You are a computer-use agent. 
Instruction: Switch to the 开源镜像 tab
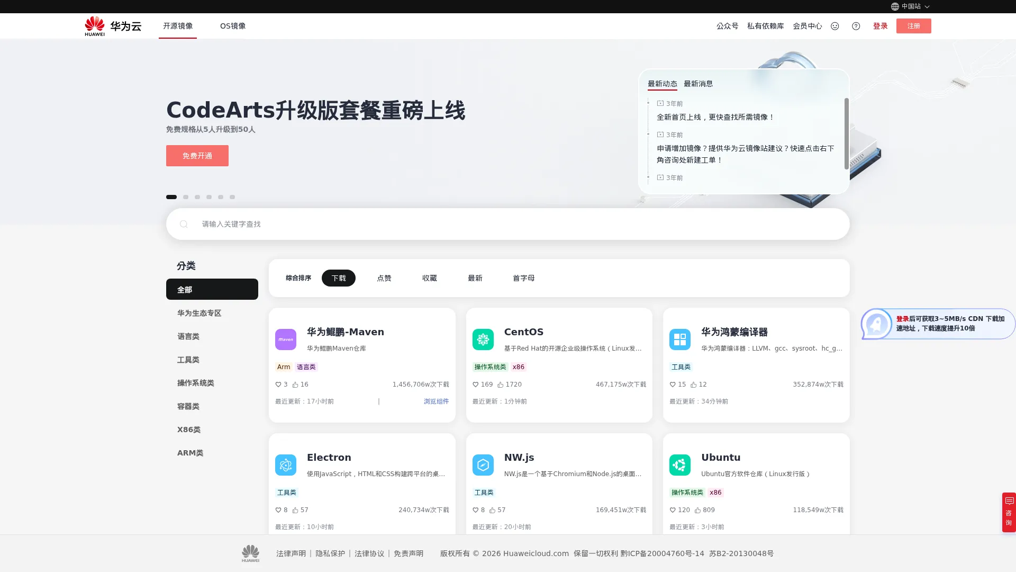point(178,26)
